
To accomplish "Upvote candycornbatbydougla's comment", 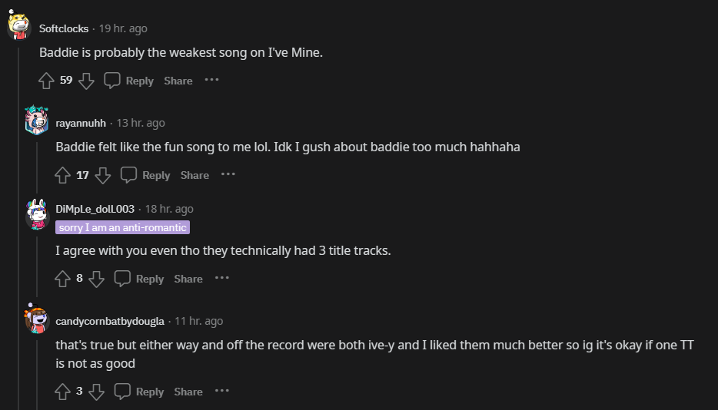I will (63, 392).
